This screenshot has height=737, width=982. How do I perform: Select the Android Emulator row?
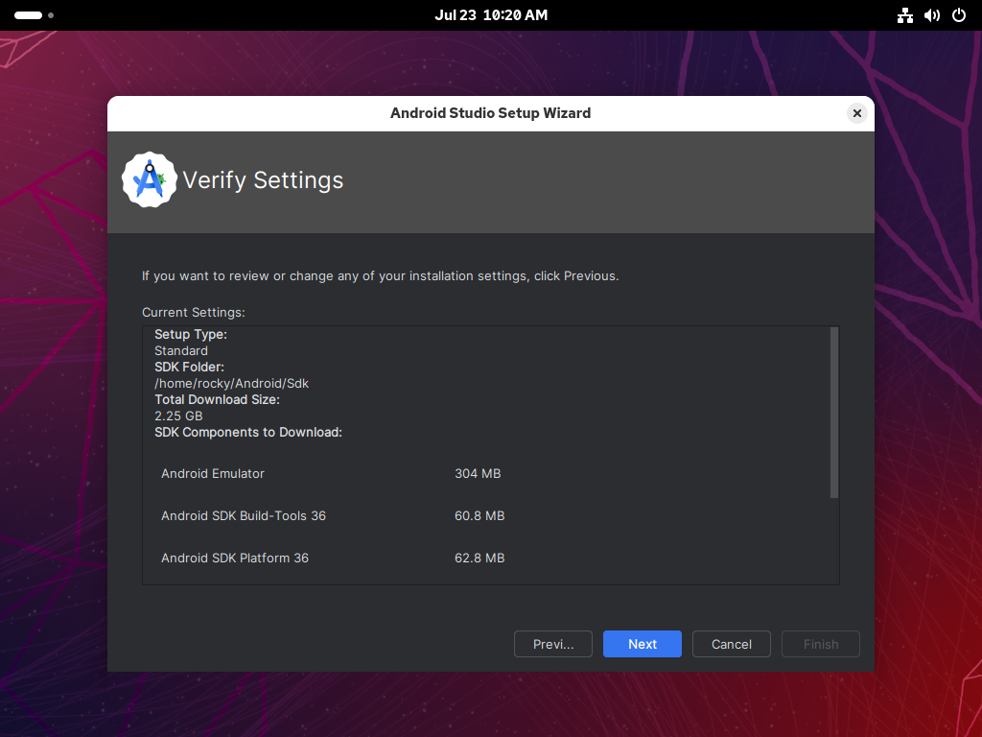(331, 474)
